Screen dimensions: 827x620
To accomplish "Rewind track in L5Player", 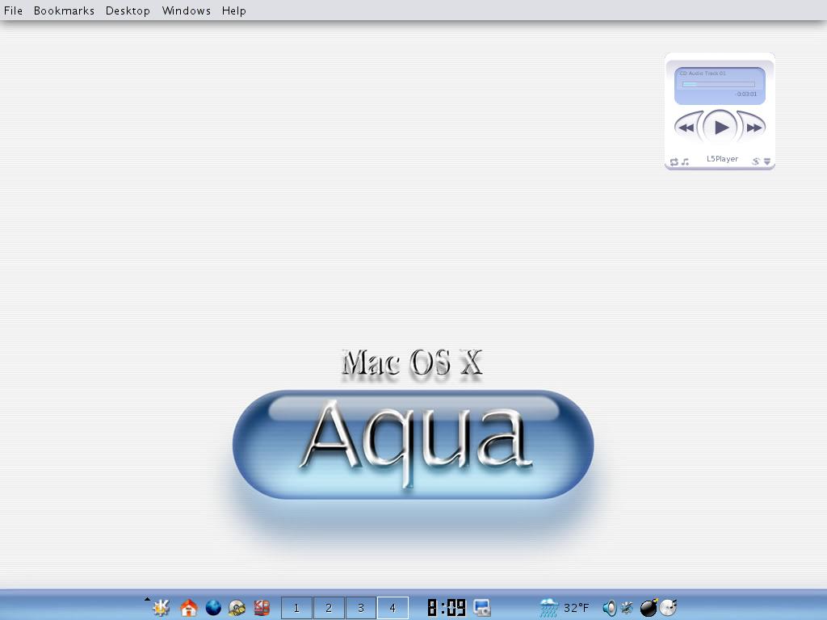I will [687, 127].
